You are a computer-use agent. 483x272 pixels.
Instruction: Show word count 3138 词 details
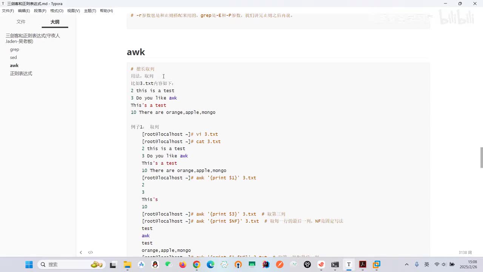(465, 252)
